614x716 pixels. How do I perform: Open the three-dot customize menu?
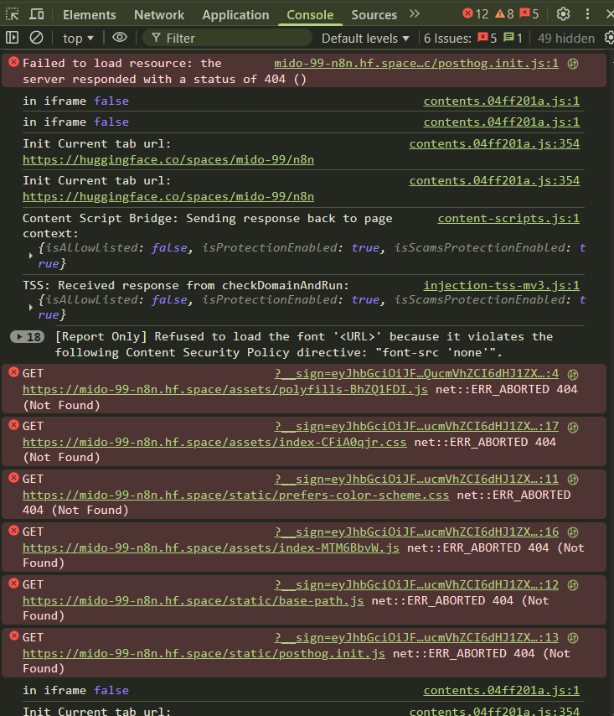(x=587, y=14)
